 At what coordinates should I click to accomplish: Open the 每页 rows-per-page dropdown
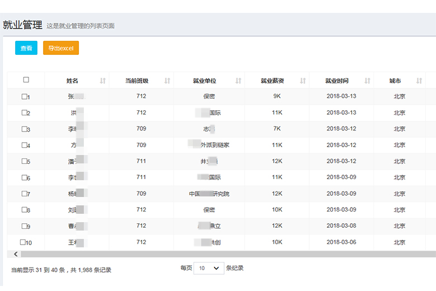click(208, 268)
